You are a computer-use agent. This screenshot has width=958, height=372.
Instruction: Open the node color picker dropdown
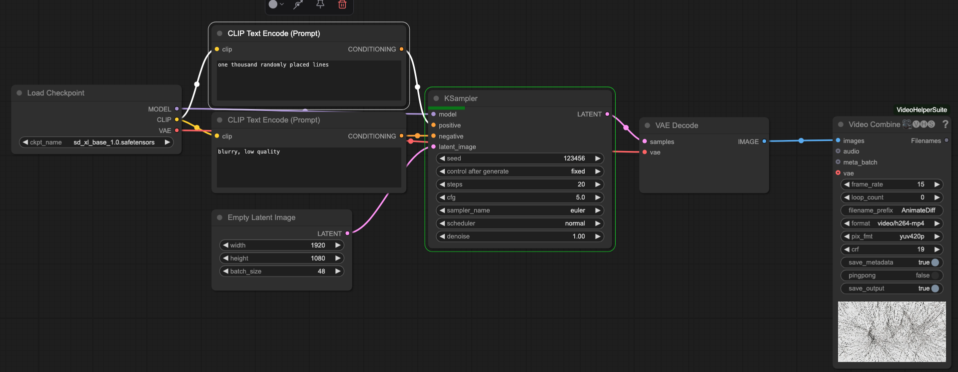[276, 4]
